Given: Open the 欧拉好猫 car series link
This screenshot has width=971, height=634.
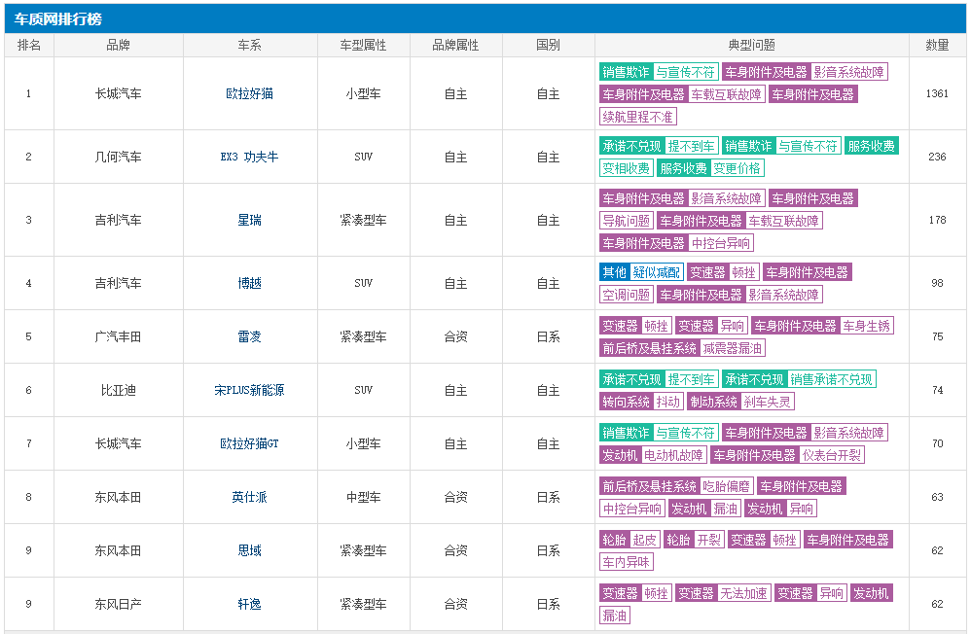Looking at the screenshot, I should pos(250,93).
